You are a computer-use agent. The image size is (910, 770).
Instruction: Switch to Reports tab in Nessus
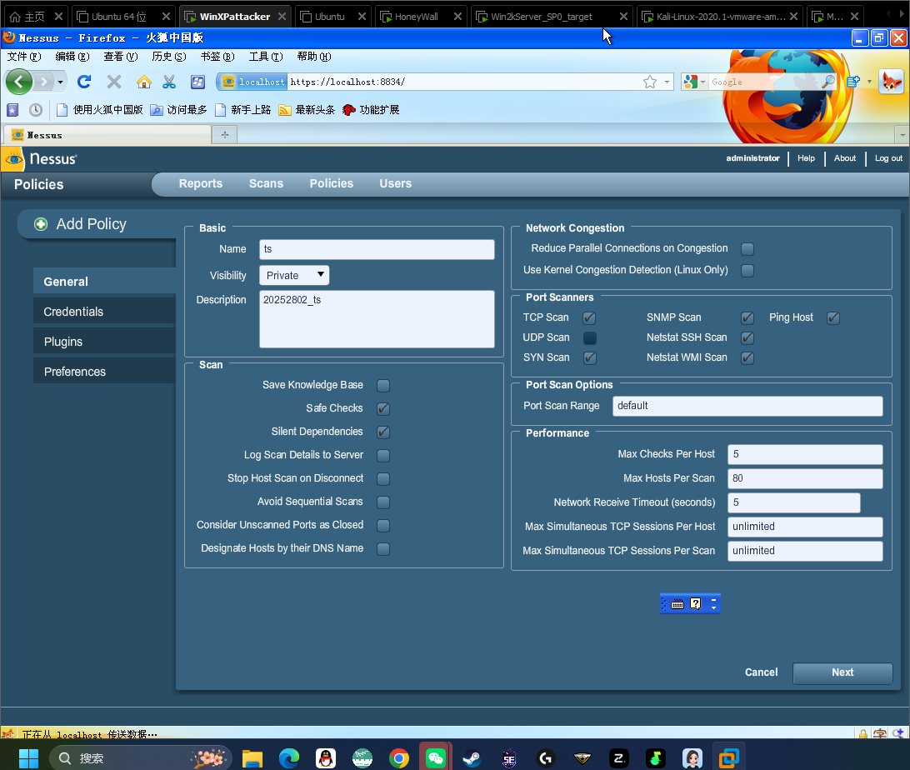201,183
